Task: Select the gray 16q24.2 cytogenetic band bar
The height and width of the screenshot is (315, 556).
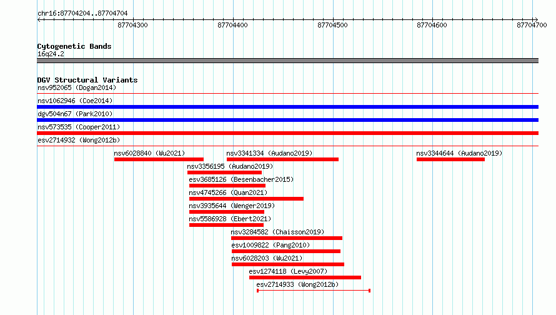Action: tap(287, 61)
